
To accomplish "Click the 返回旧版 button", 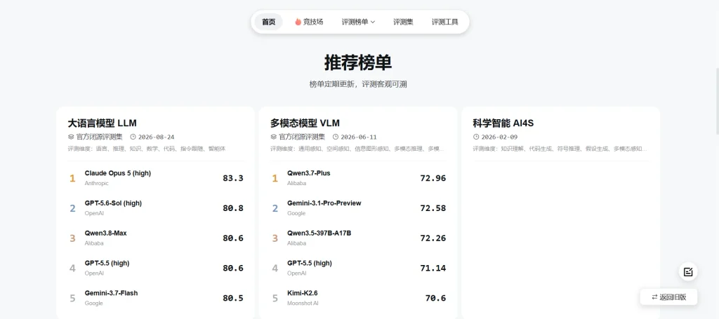I will [669, 297].
